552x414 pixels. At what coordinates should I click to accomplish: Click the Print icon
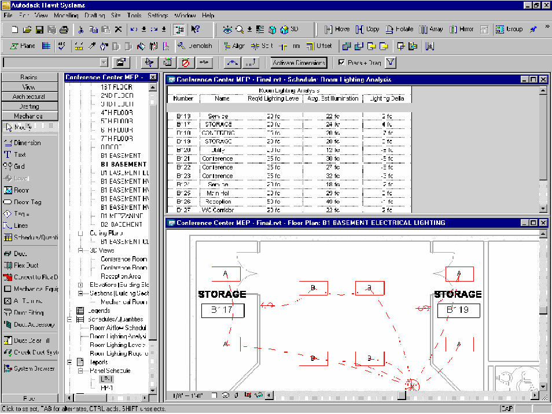click(64, 29)
